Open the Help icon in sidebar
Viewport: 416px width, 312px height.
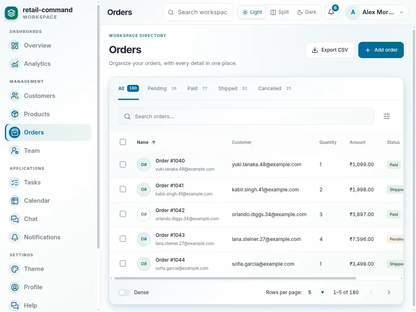[x=15, y=305]
